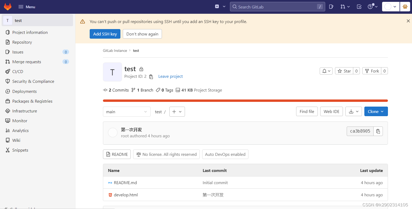Copy project ID clipboard icon

tap(151, 76)
